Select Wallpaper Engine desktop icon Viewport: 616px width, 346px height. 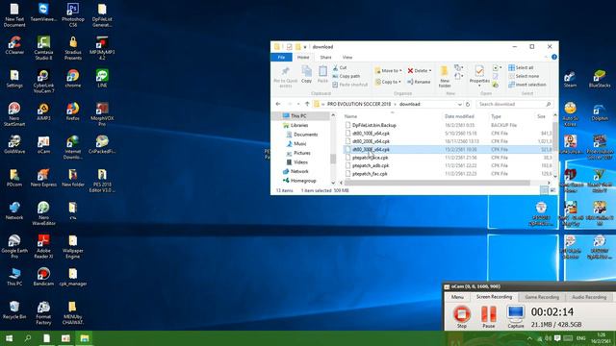point(73,246)
